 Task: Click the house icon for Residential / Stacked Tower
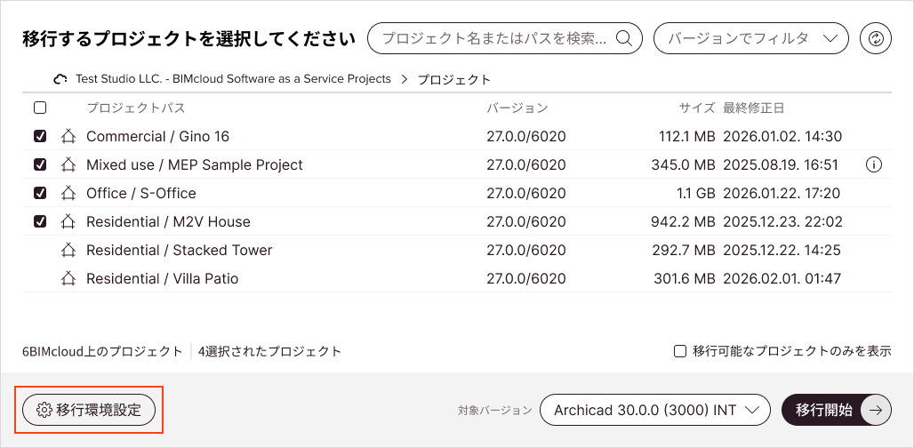click(68, 250)
